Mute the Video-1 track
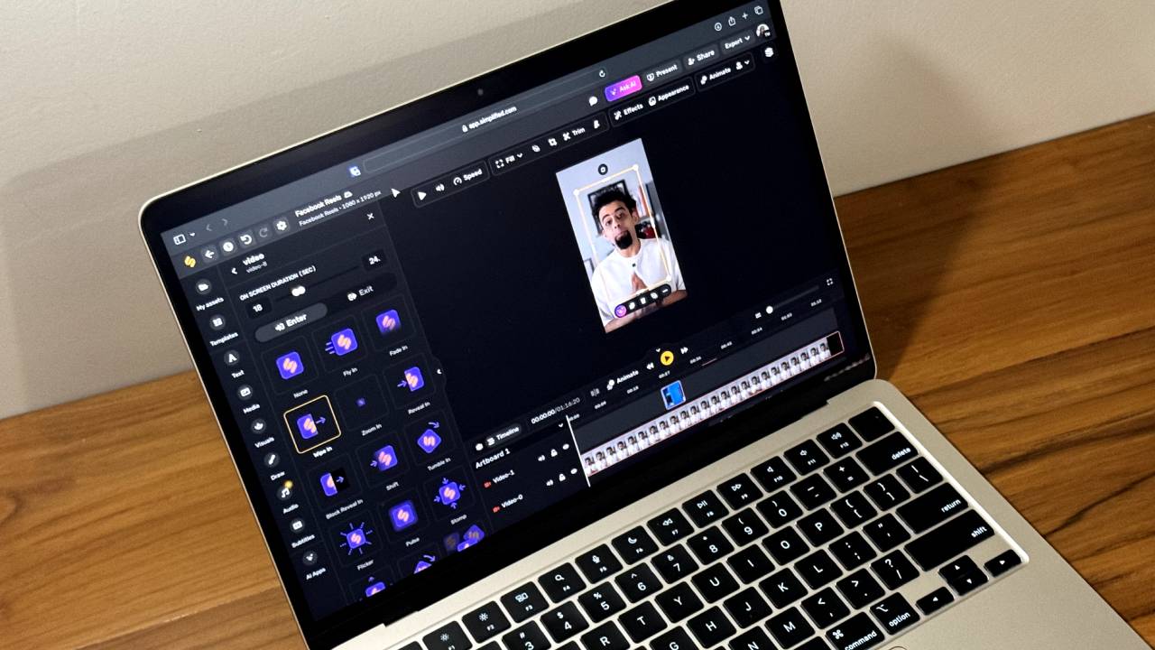 [x=549, y=482]
